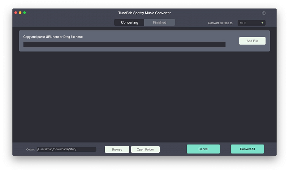
Task: Switch to the Finished tab
Action: point(159,22)
